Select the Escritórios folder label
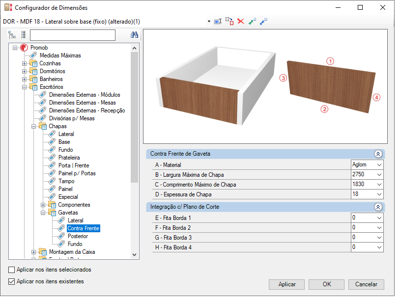Viewport: 400px width, 300px height. 51,87
